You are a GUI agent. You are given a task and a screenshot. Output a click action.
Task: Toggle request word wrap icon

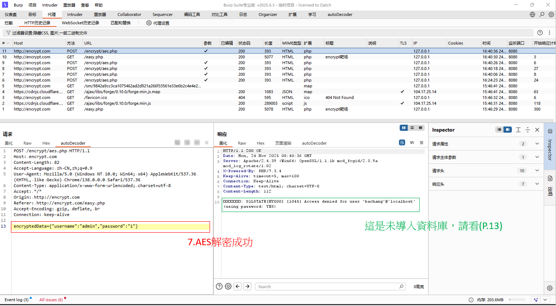tap(187, 143)
